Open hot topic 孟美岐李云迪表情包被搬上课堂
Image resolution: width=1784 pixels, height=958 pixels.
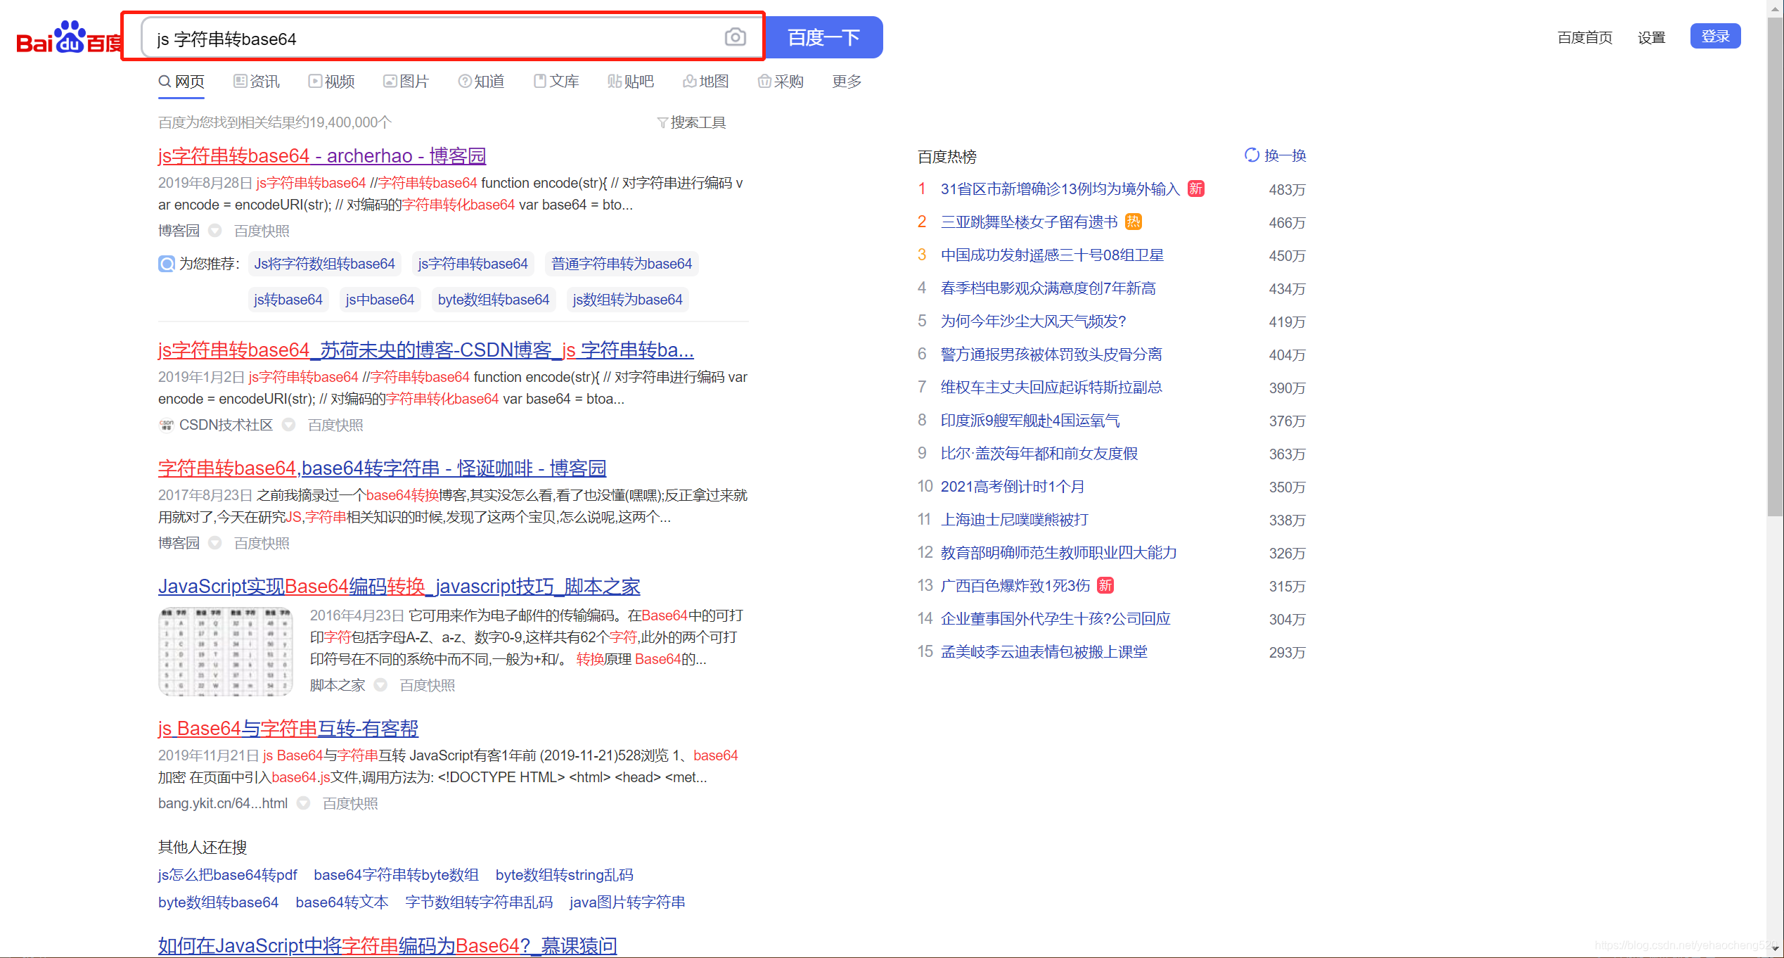(1044, 651)
